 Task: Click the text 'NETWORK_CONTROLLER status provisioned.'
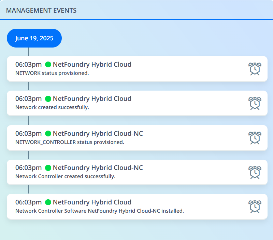click(70, 142)
